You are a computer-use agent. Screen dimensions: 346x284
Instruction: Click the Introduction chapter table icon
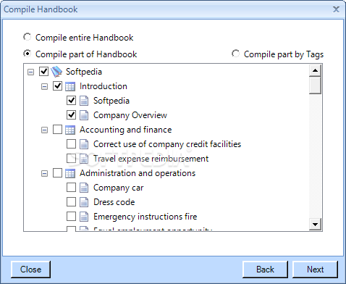tap(70, 86)
